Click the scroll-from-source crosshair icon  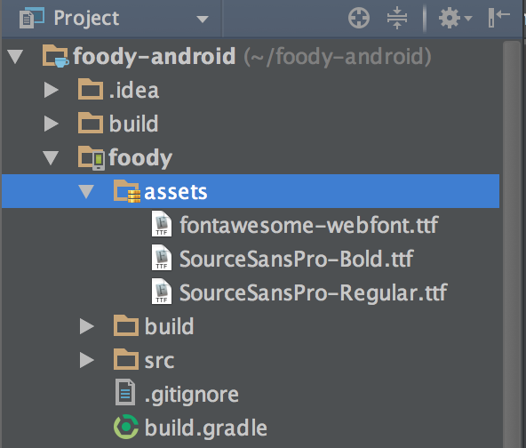[x=359, y=18]
